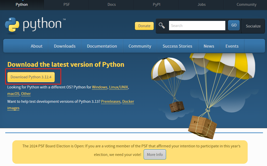The height and width of the screenshot is (166, 267).
Task: Click into the Search input field
Action: click(x=197, y=26)
